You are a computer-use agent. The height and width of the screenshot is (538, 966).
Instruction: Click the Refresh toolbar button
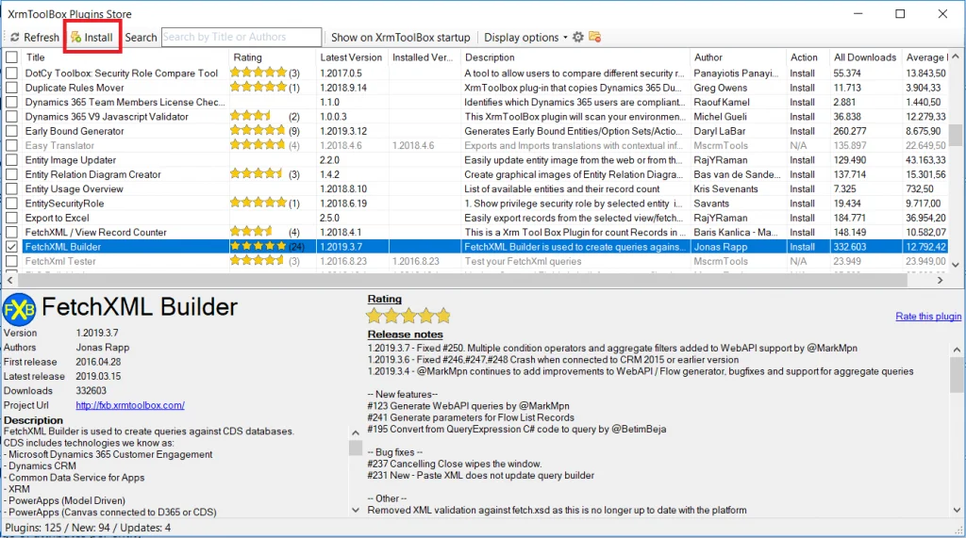tap(35, 37)
